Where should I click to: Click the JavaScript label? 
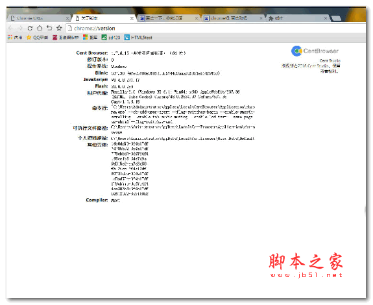coord(95,79)
